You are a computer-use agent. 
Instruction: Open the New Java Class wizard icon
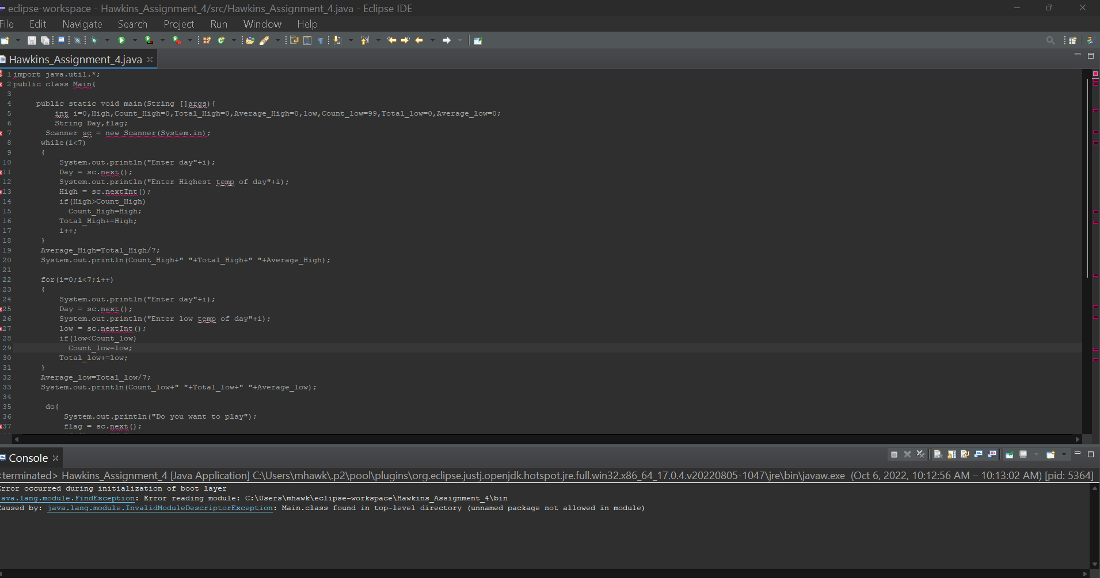point(220,40)
